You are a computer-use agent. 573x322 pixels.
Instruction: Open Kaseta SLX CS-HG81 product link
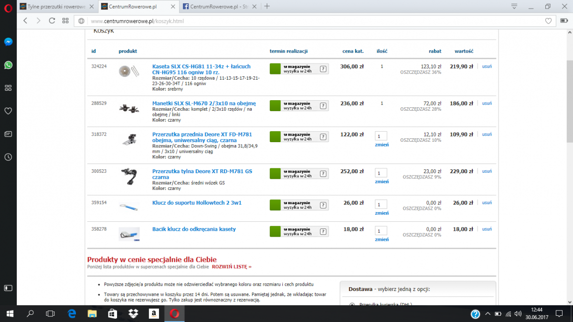[x=201, y=69]
